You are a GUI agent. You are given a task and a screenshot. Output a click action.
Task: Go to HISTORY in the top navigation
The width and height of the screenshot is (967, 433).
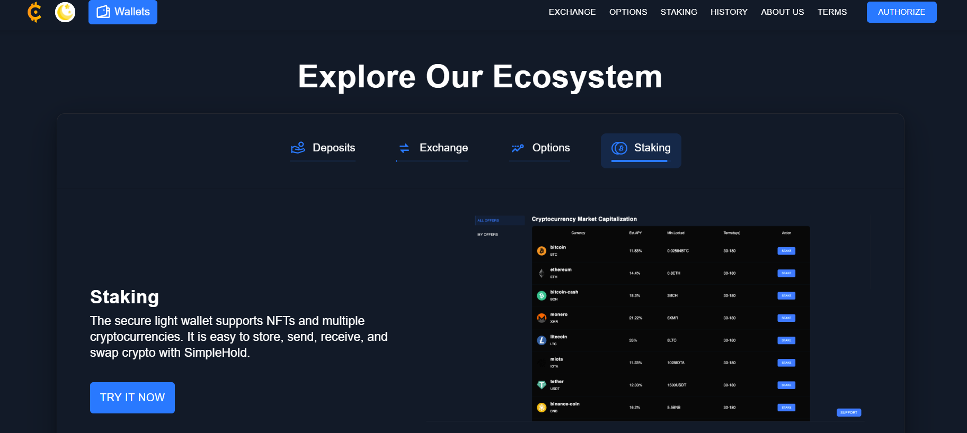click(x=729, y=12)
